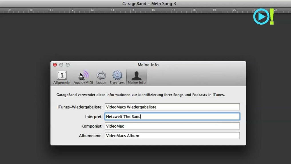Close the Meine Info window
The height and width of the screenshot is (164, 291).
55,65
